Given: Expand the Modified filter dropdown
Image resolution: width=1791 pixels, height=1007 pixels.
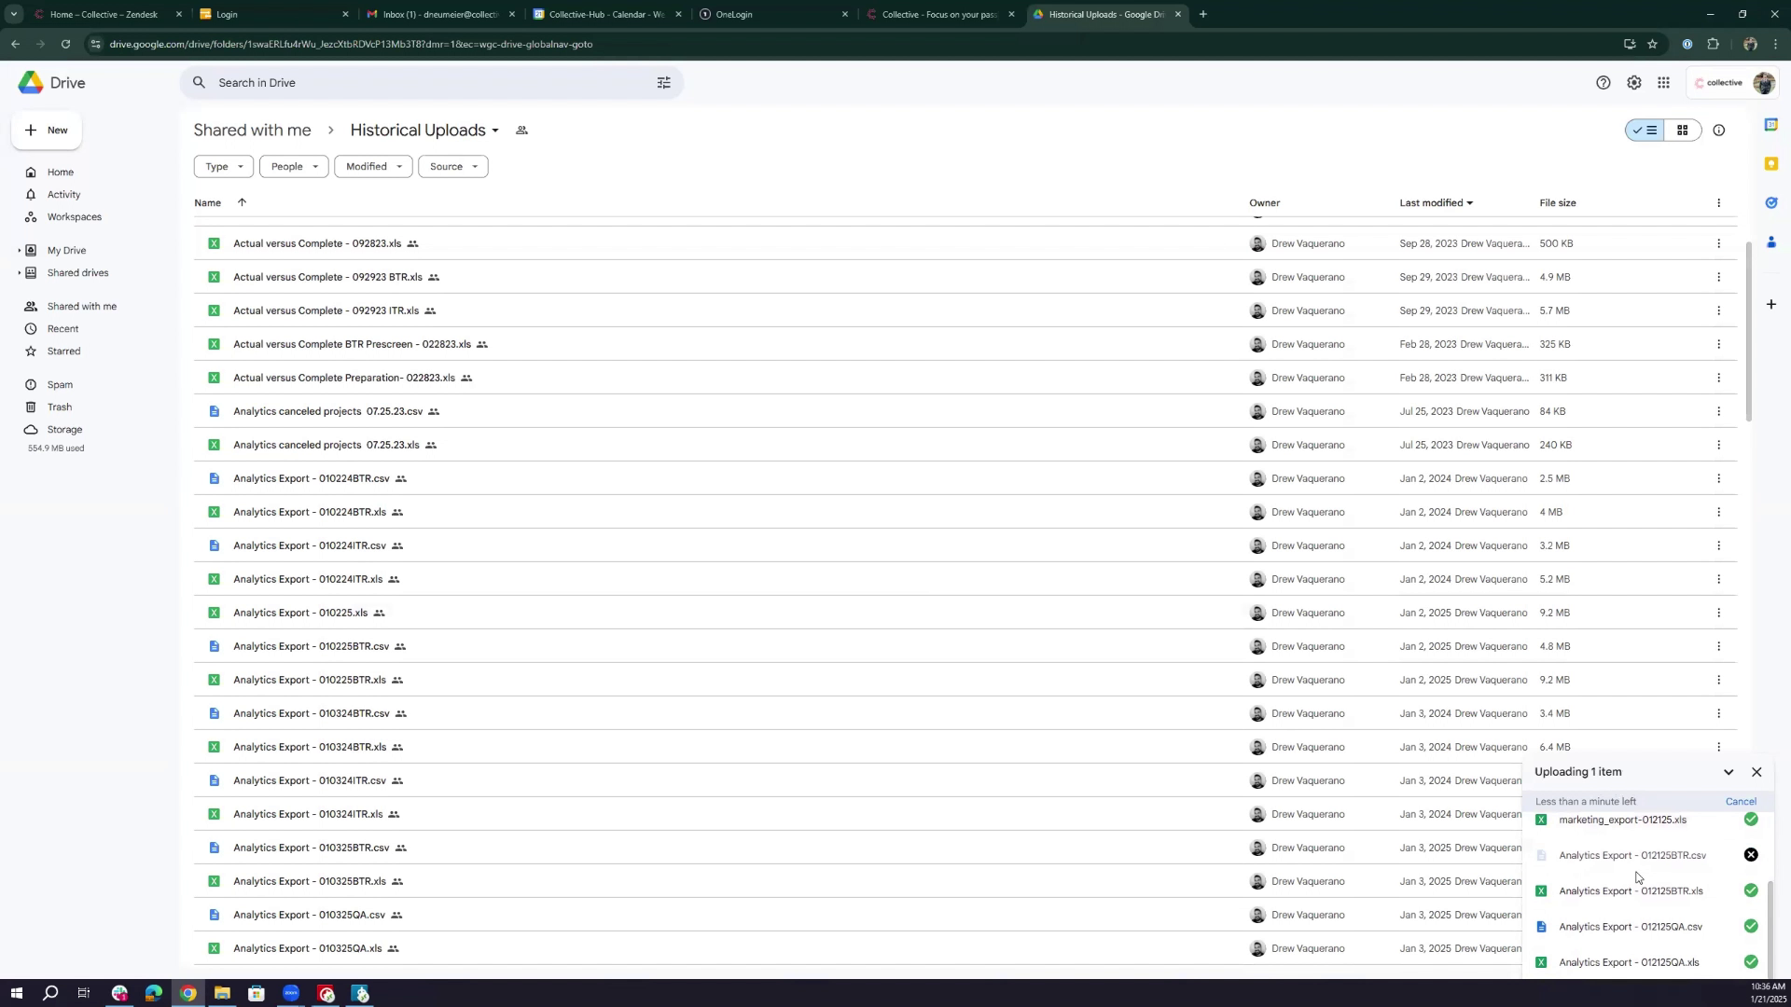Looking at the screenshot, I should click(x=373, y=167).
